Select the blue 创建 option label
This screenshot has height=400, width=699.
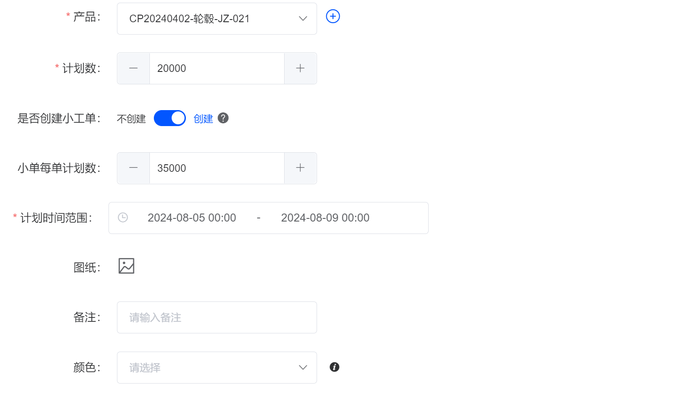[203, 119]
